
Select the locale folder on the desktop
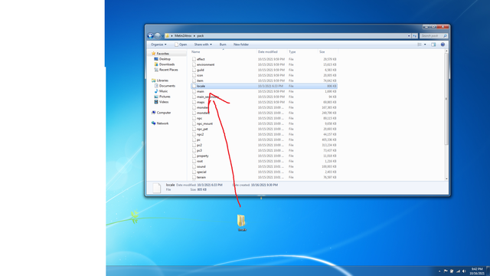[x=241, y=223]
